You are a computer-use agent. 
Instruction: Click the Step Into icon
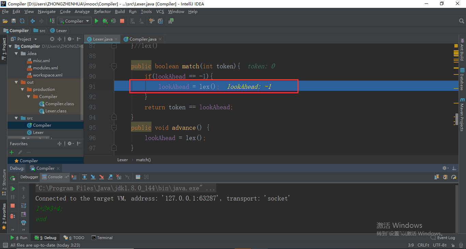[x=93, y=177]
